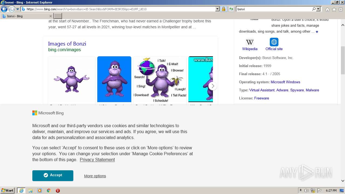The height and width of the screenshot is (194, 345).
Task: Open the Virtual Assistant type link
Action: pos(262,90)
